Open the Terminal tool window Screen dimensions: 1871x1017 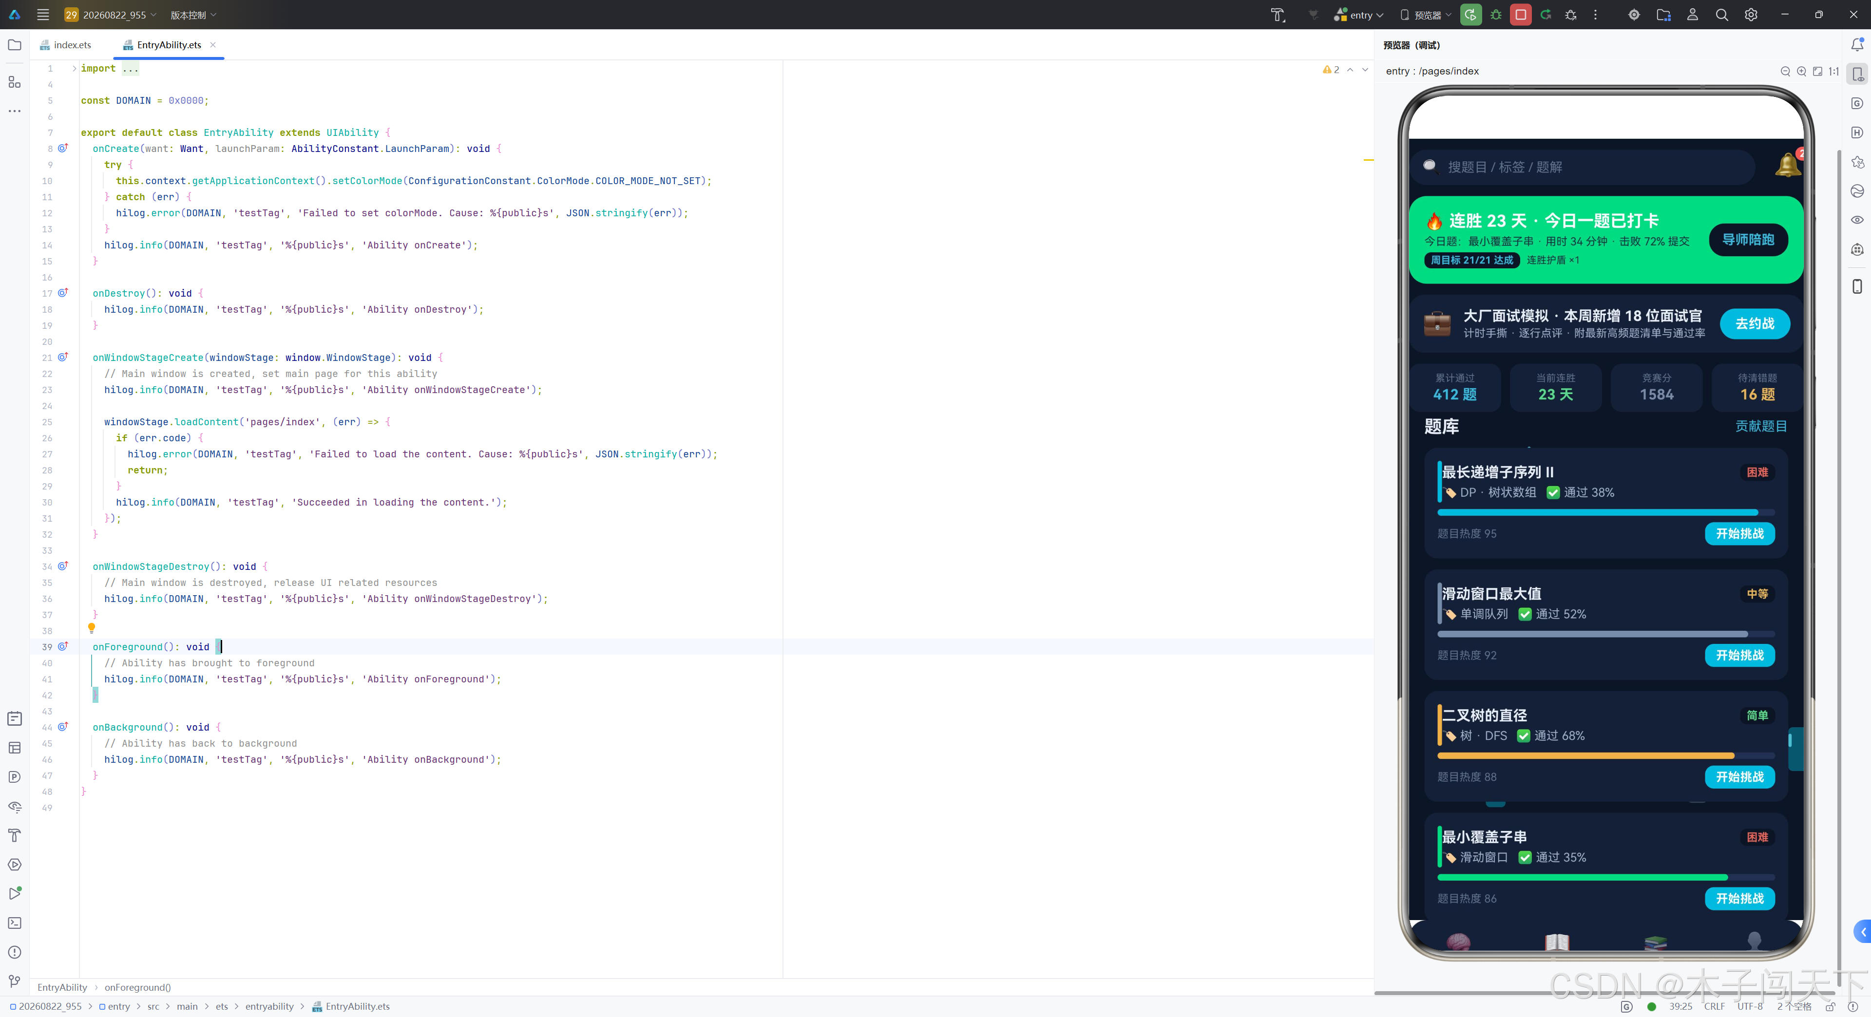pyautogui.click(x=15, y=923)
